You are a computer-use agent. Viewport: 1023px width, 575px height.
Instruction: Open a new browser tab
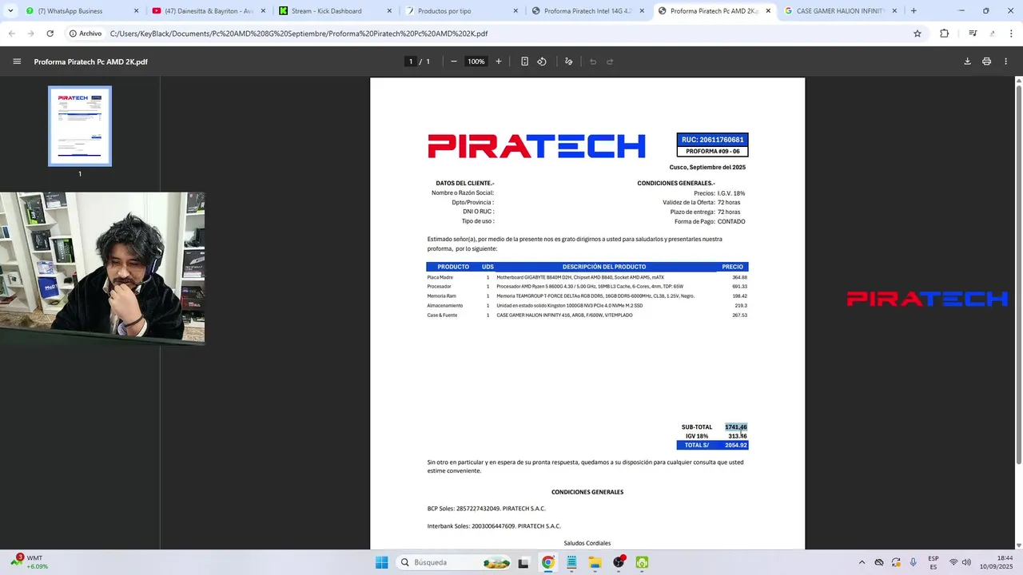(914, 11)
